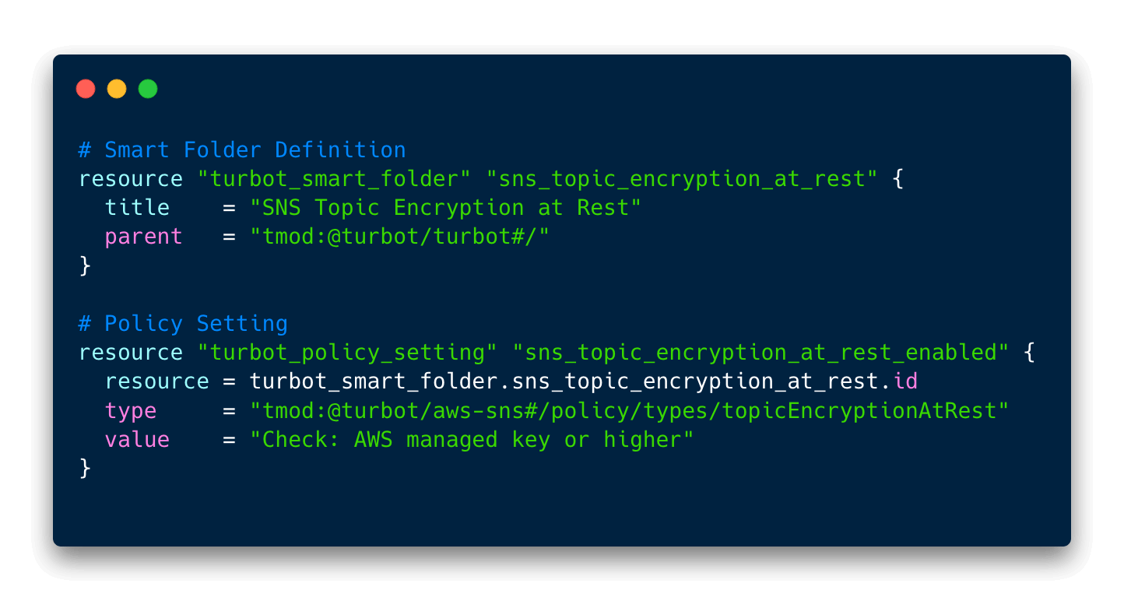Click the "SNS Topic Encryption at Rest" string

pyautogui.click(x=444, y=207)
